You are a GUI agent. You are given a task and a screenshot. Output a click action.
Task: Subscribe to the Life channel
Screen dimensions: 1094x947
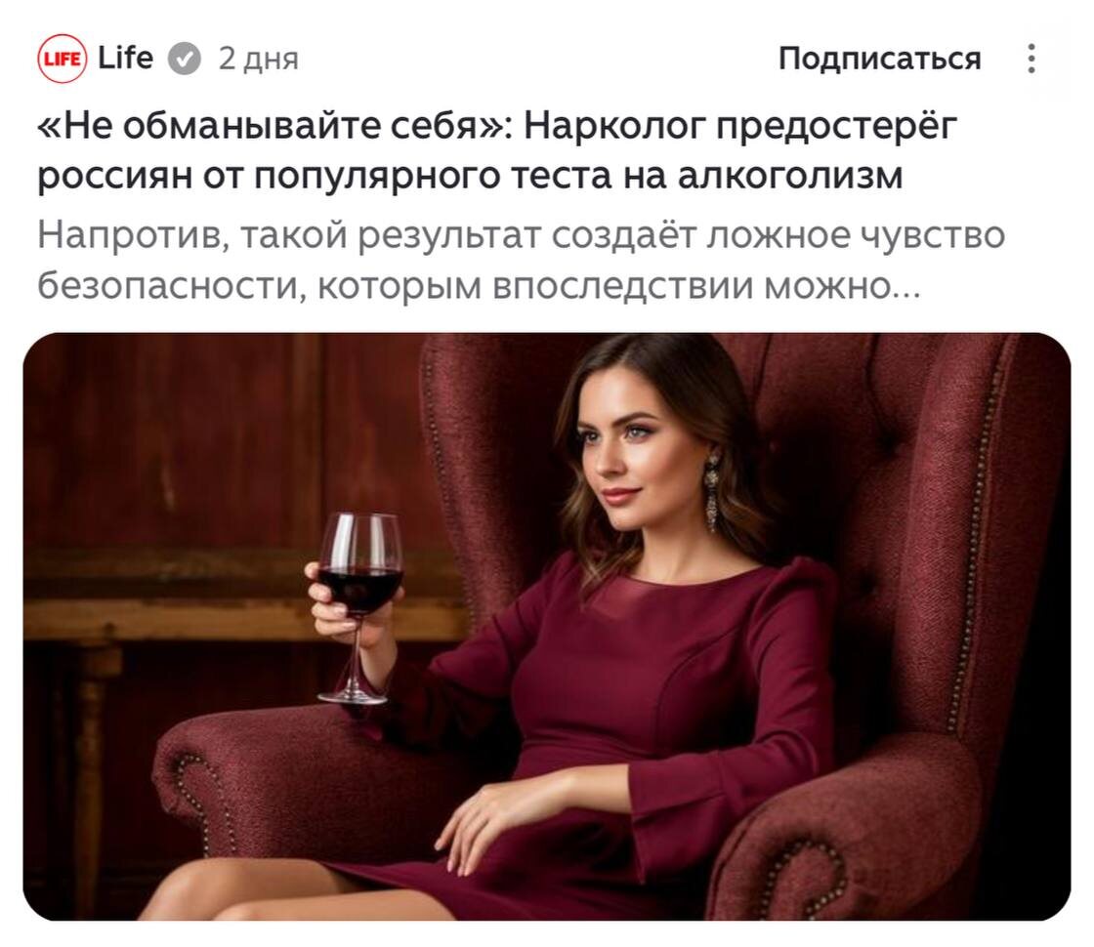tap(879, 59)
